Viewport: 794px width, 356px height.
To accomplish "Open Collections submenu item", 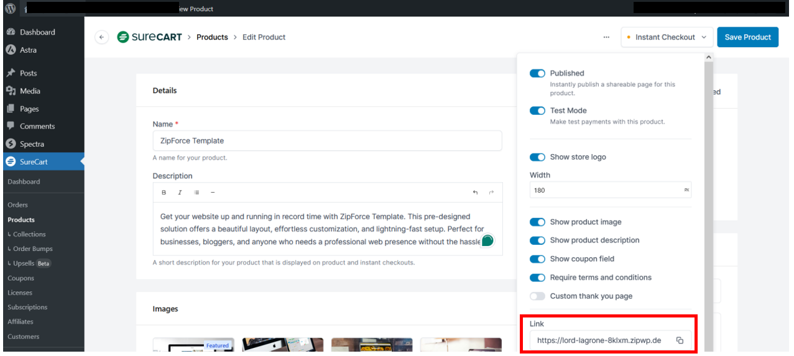I will tap(27, 234).
